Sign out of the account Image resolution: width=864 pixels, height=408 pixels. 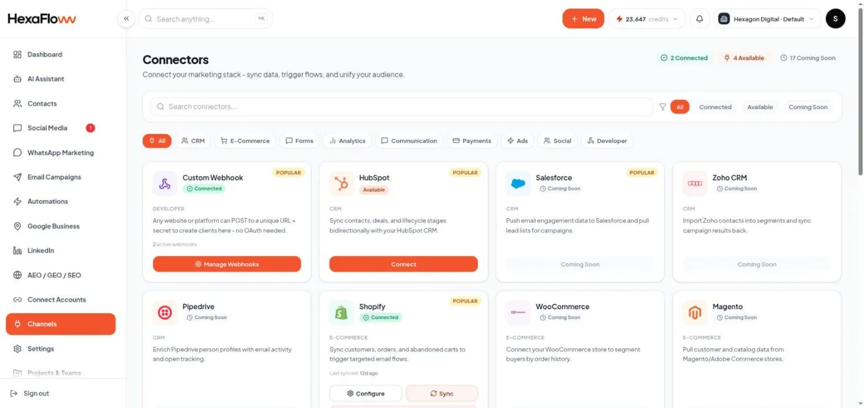tap(30, 393)
